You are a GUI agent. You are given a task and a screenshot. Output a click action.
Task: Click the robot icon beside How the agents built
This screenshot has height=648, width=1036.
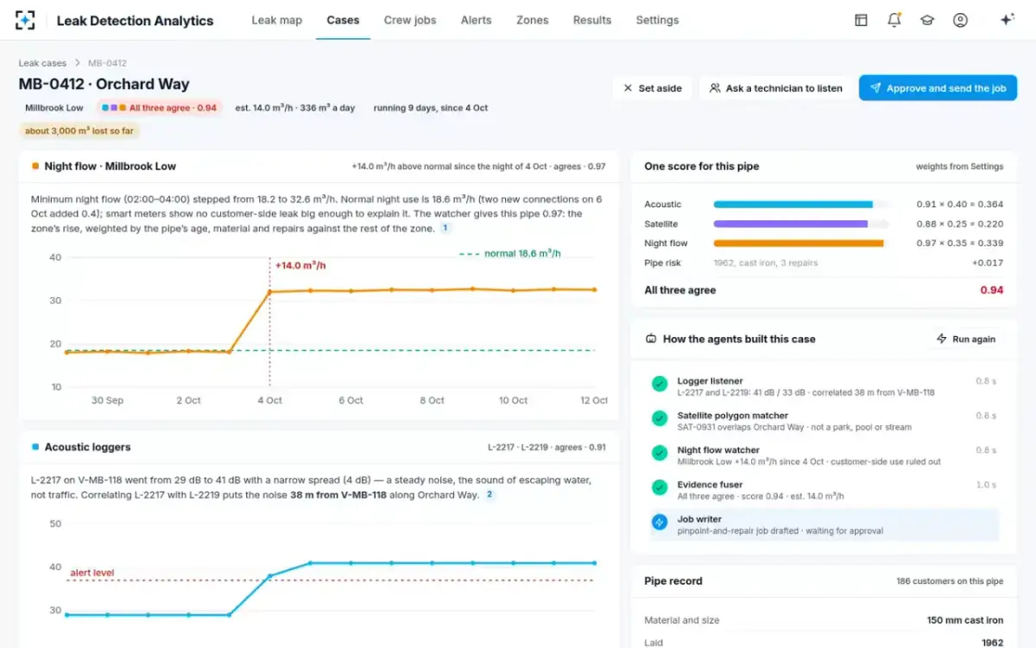tap(651, 339)
